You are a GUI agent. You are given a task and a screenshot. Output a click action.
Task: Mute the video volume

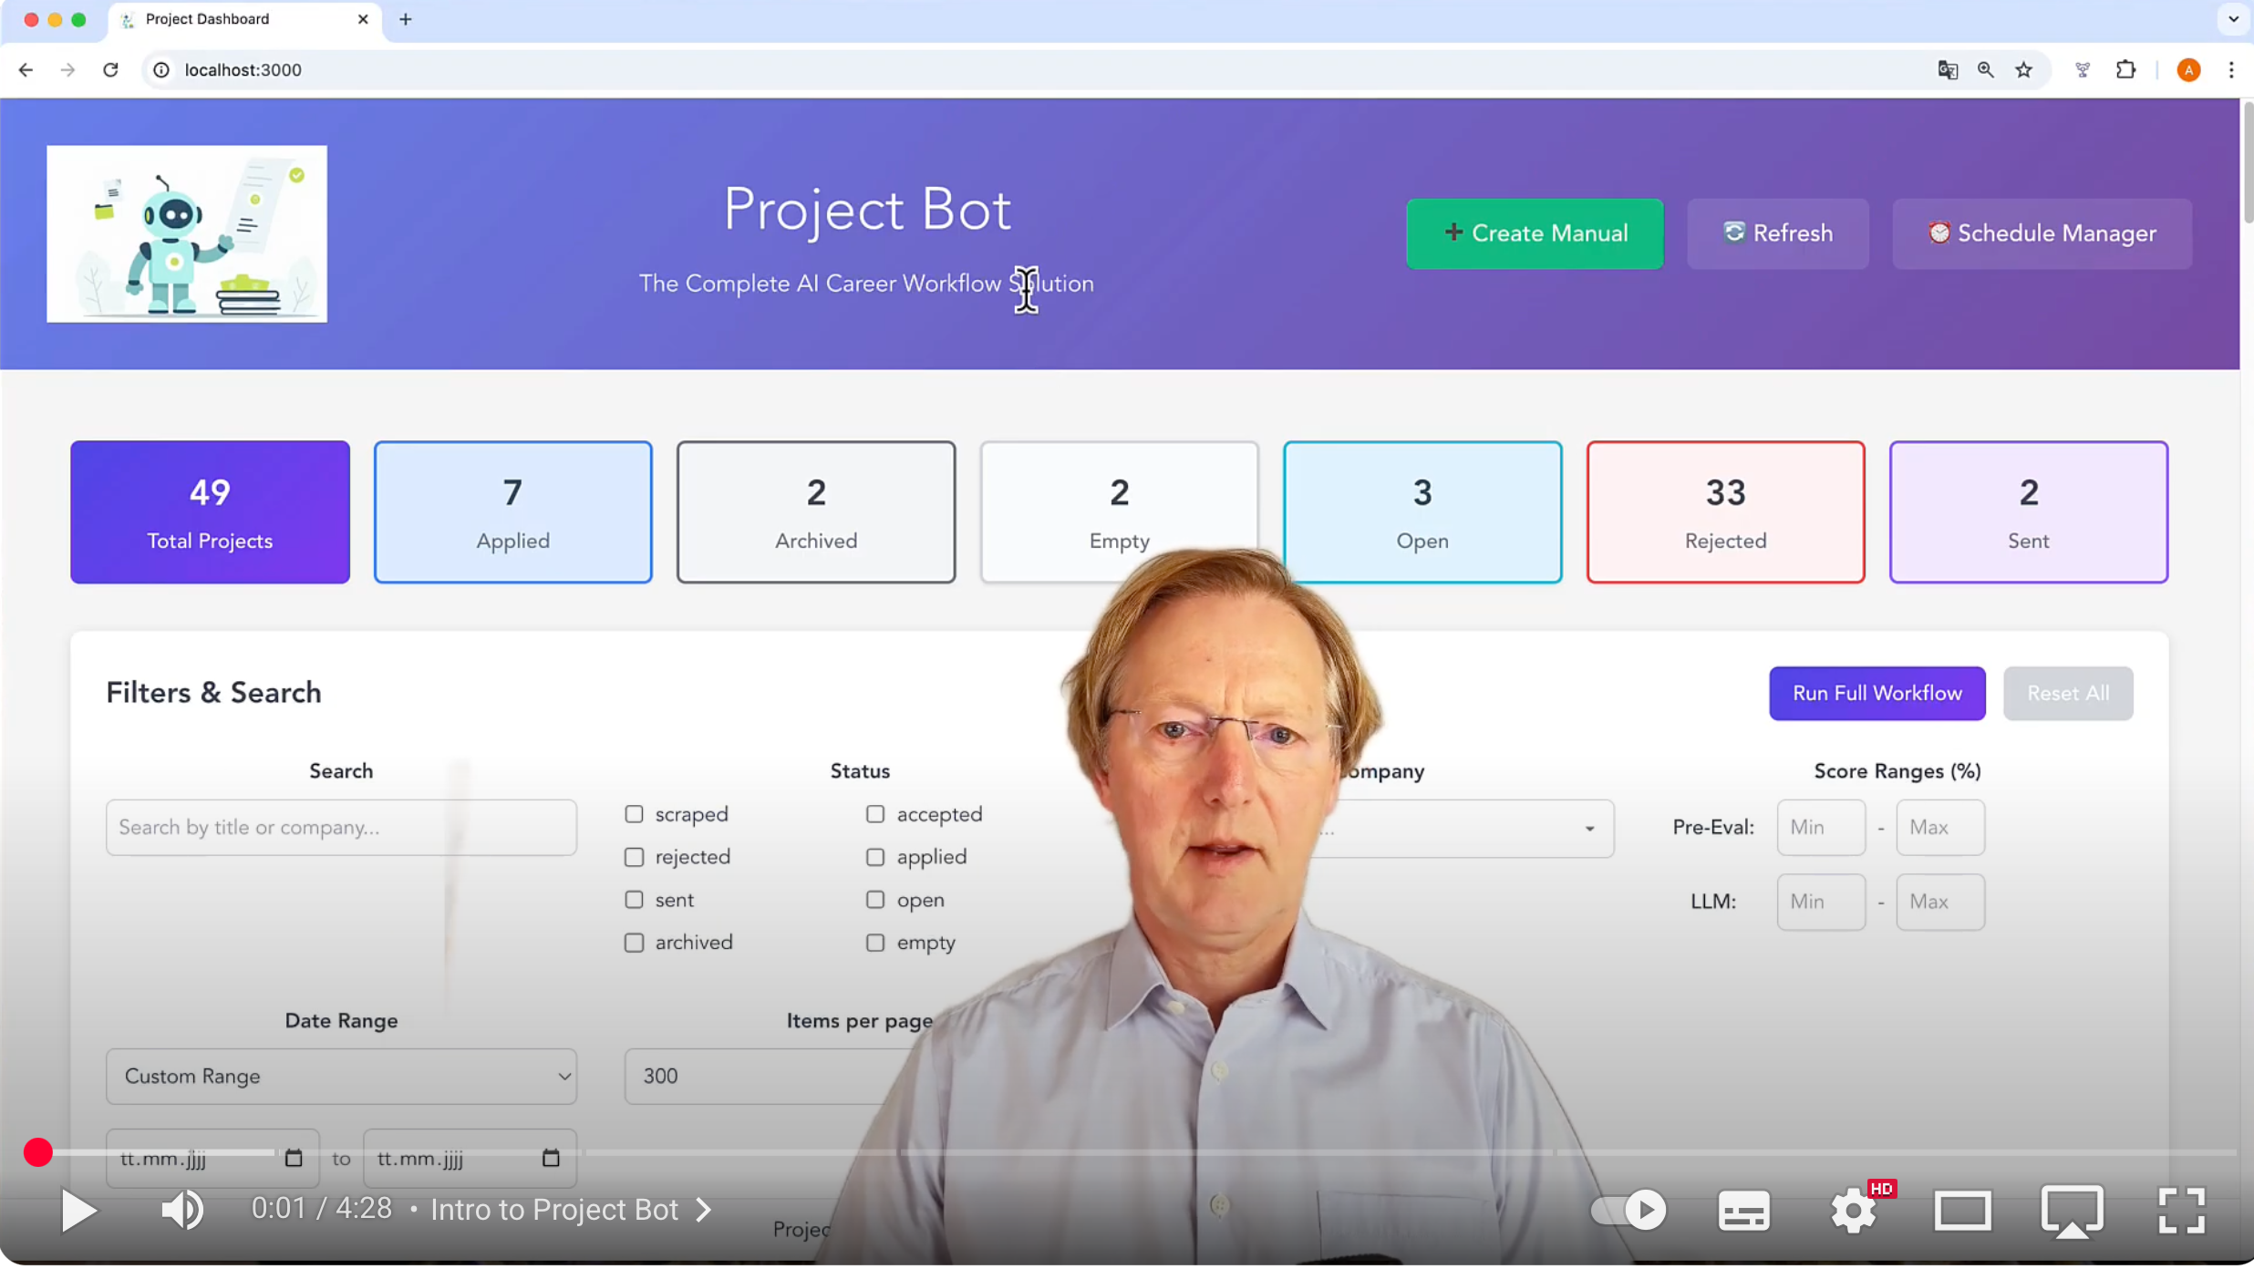182,1210
